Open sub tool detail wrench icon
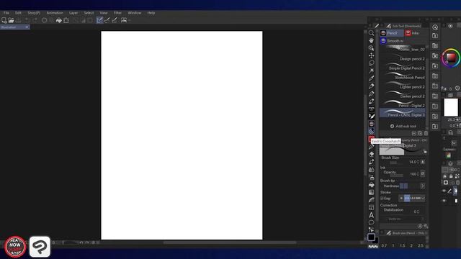 [x=426, y=226]
